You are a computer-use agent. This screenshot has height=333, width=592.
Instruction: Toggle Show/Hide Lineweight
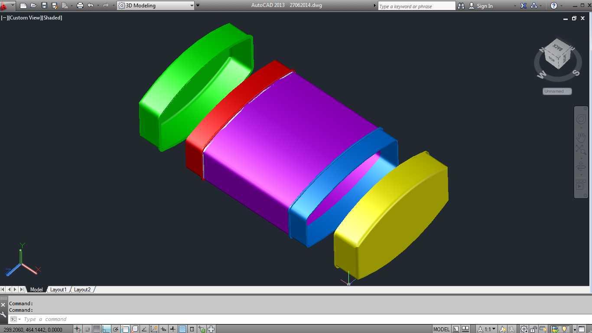[172, 329]
